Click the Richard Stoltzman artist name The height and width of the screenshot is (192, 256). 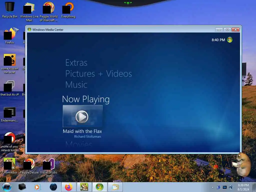tap(87, 137)
